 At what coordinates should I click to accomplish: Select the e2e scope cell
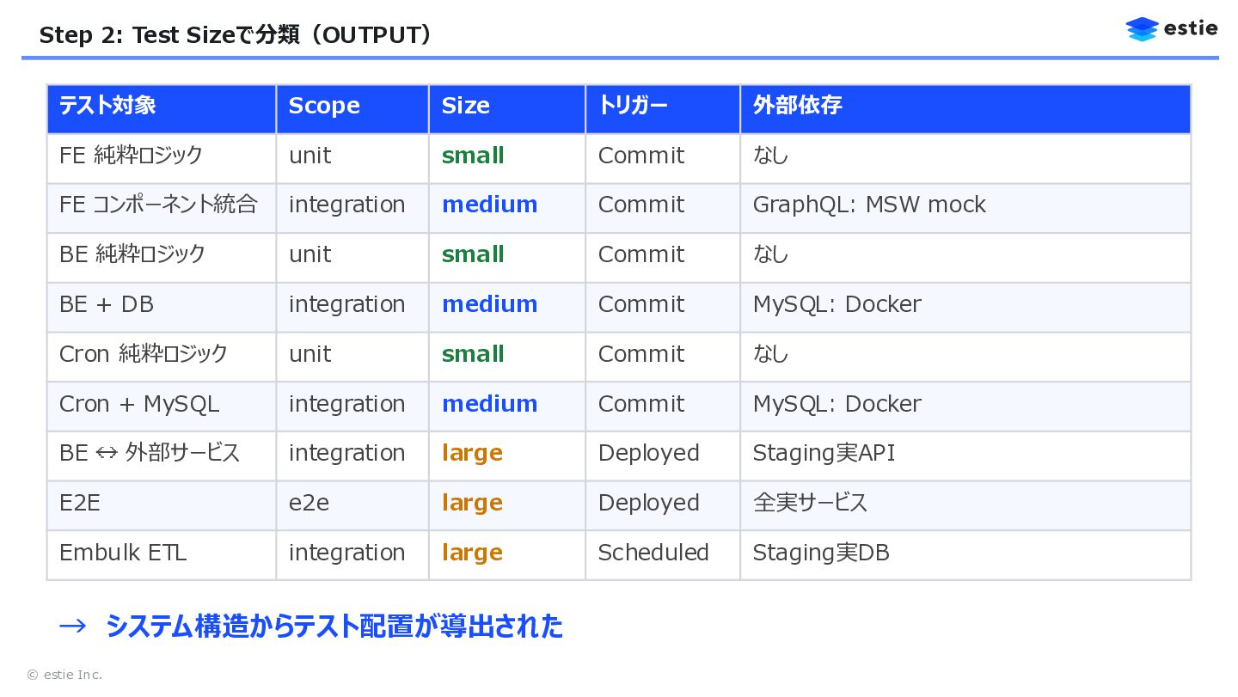(x=309, y=503)
